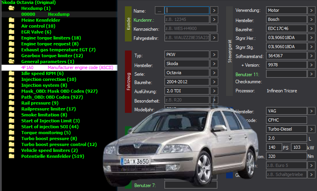Select Manufacturer engine code (ASCII) row
317x191 pixels.
point(59,67)
